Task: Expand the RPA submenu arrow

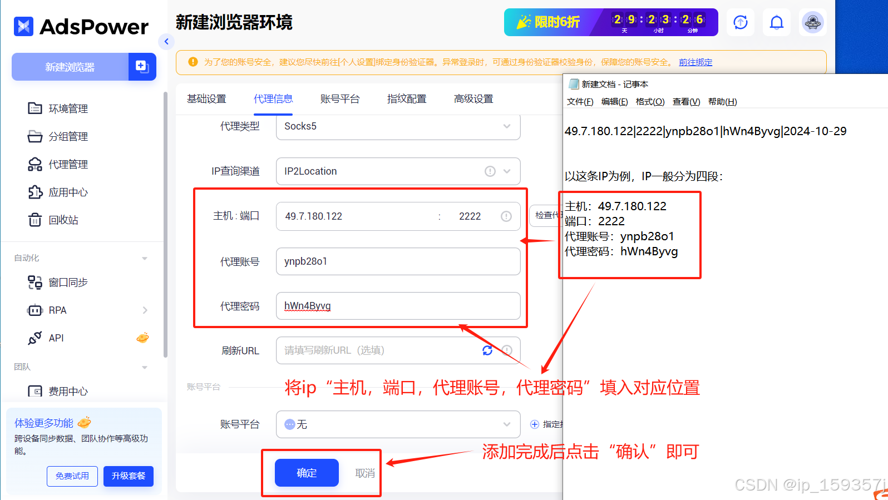Action: pos(145,310)
